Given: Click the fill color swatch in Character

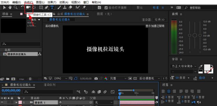Looking at the screenshot, I should [x=207, y=67].
